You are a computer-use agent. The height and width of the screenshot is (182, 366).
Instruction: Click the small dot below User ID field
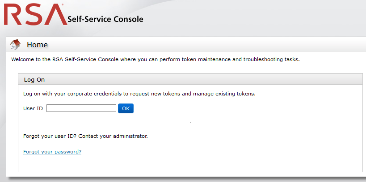point(190,122)
